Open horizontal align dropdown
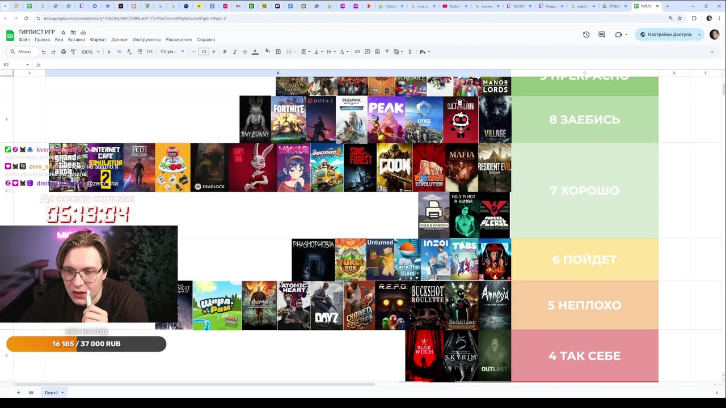The height and width of the screenshot is (408, 726). (x=306, y=52)
